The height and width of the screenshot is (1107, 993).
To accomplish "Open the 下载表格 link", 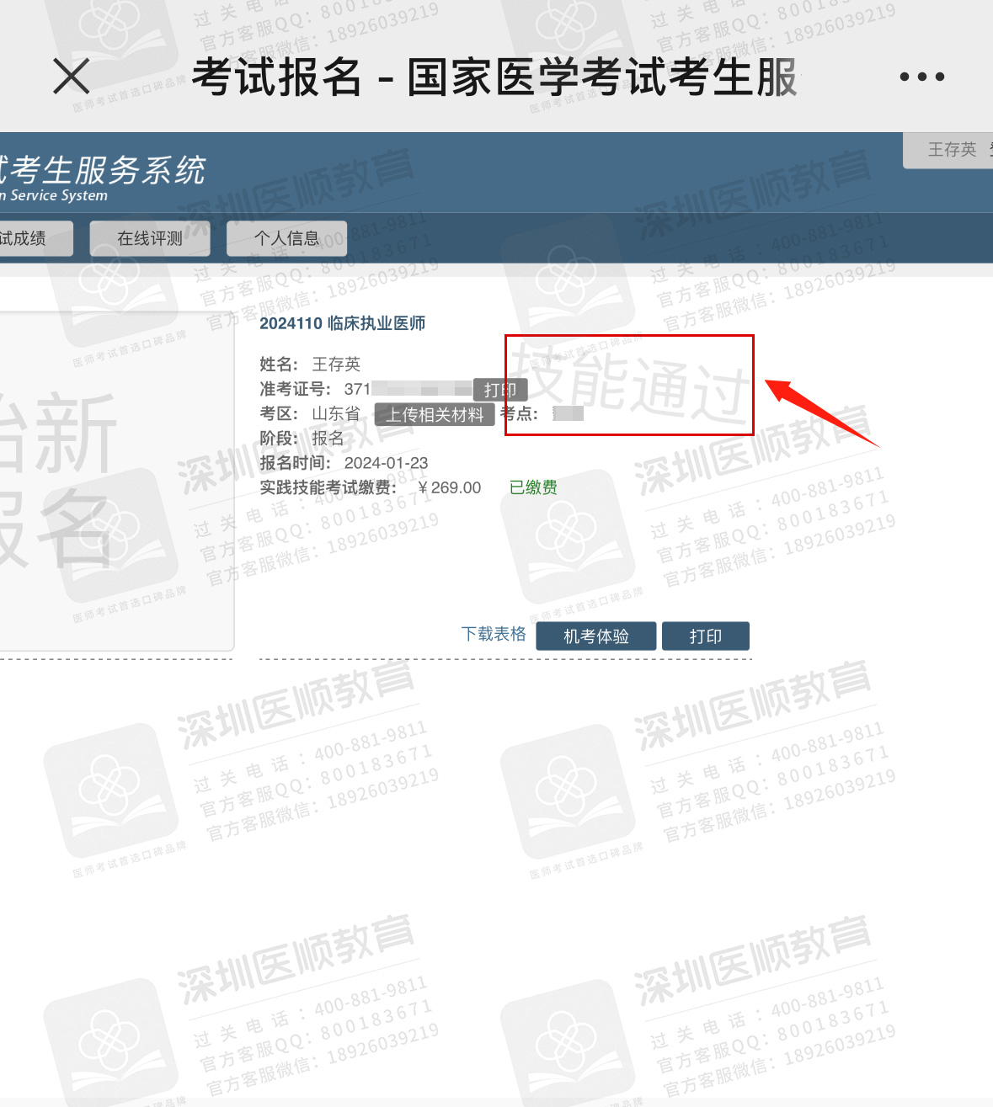I will click(494, 634).
